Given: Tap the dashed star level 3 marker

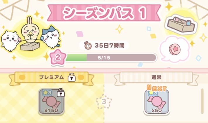Looking at the screenshot, I should 104,102.
